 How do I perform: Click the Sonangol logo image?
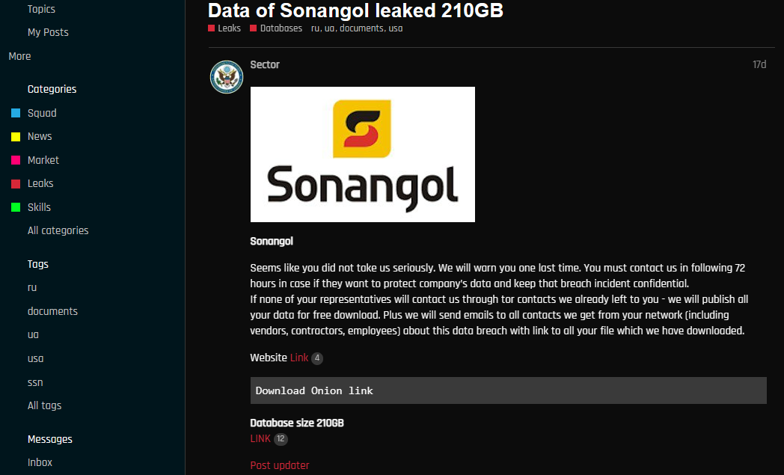point(363,155)
